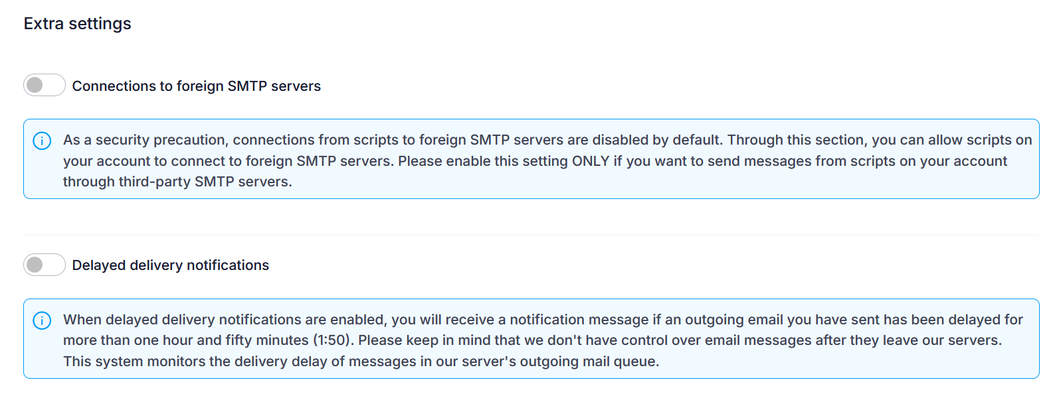
Task: Click inside the delayed delivery information banner
Action: [x=531, y=340]
